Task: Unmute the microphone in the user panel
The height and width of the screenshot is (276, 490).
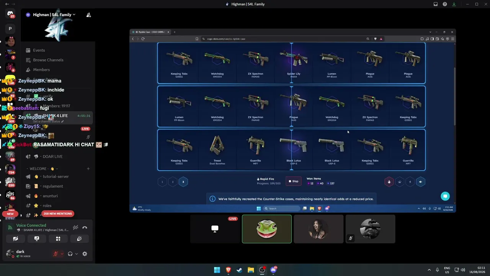Action: 56,254
